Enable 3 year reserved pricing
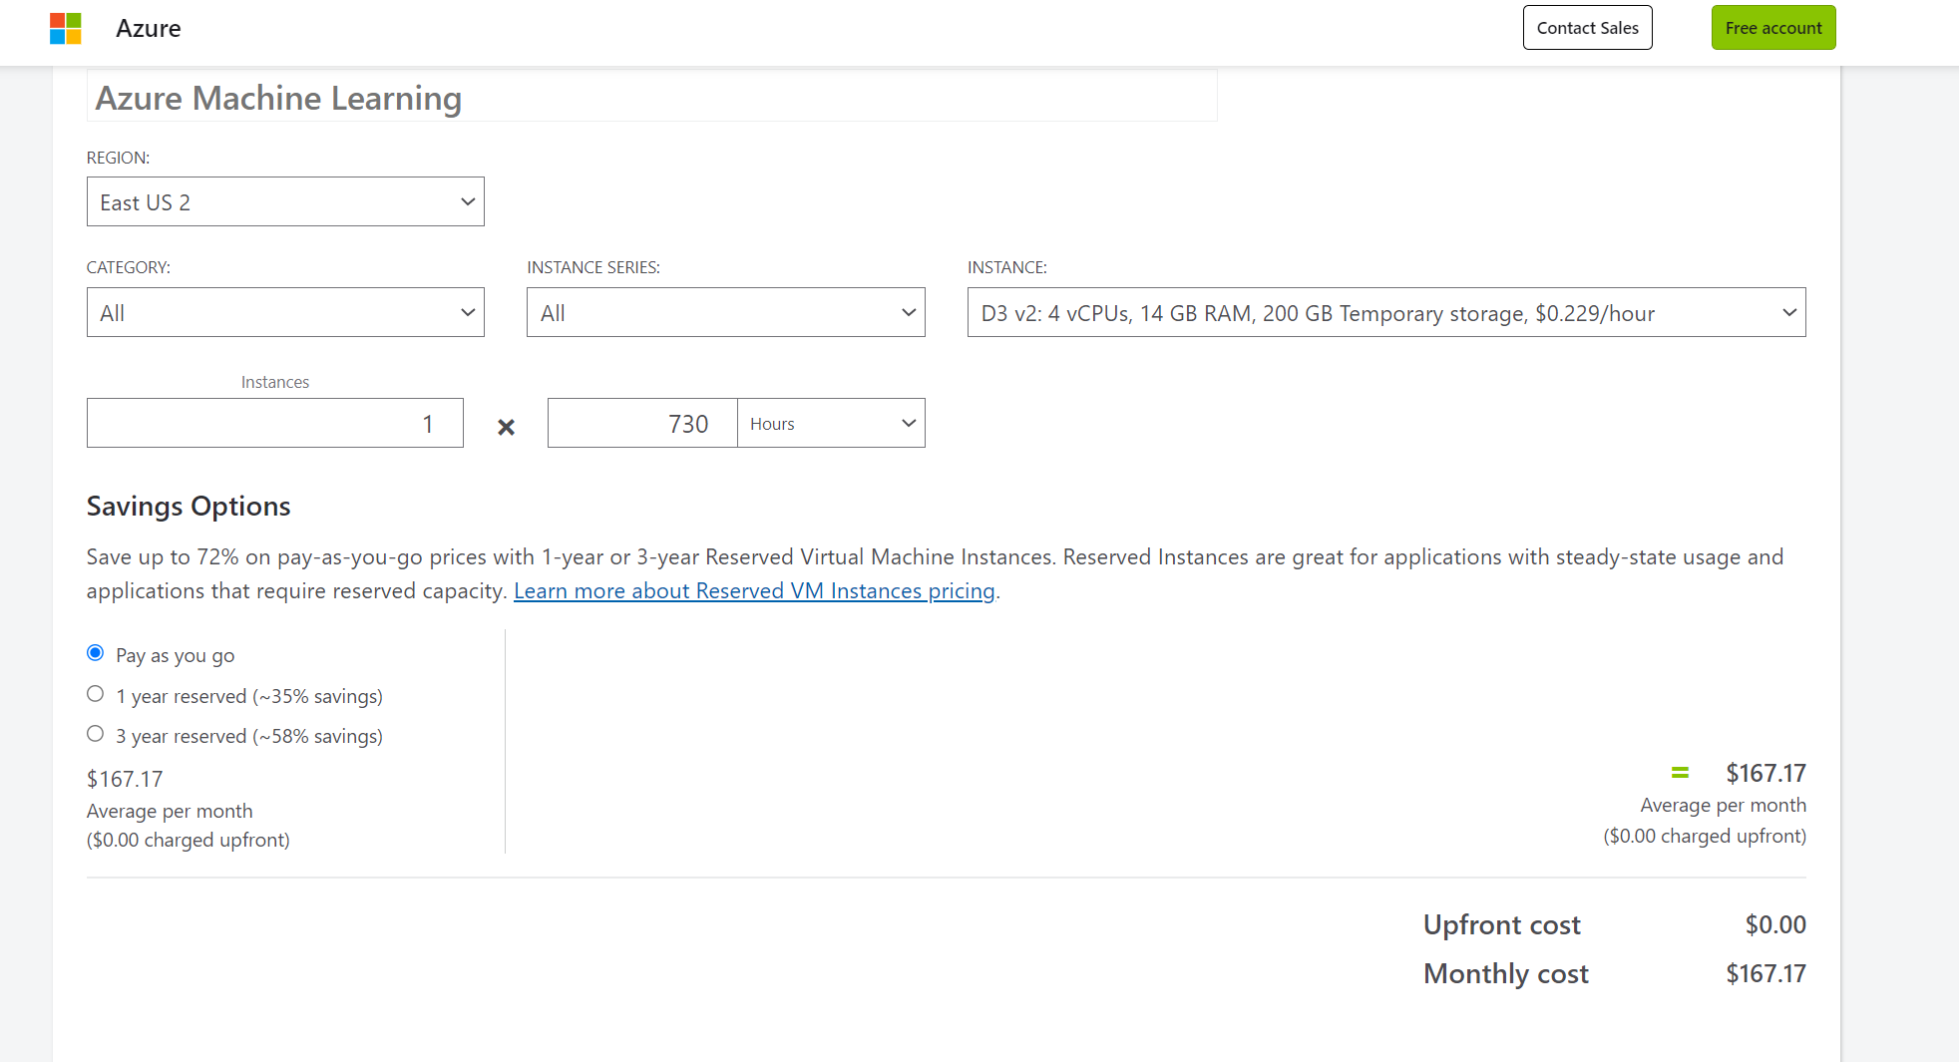The image size is (1959, 1062). click(95, 733)
